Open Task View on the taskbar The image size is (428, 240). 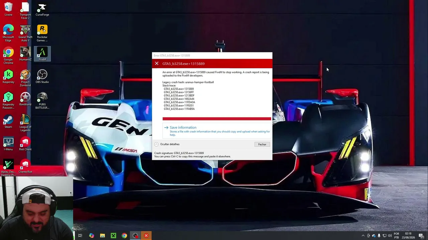[80, 236]
